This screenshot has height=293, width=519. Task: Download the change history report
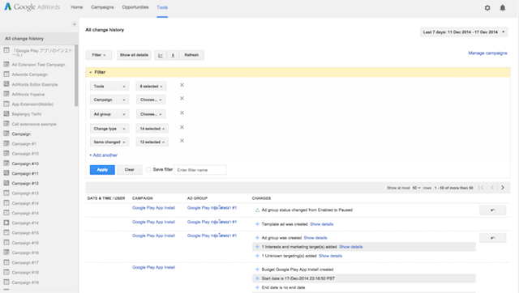tap(173, 55)
